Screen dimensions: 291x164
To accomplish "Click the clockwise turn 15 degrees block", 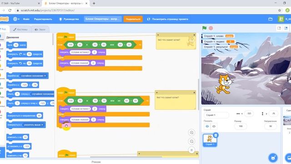I will pos(25,54).
